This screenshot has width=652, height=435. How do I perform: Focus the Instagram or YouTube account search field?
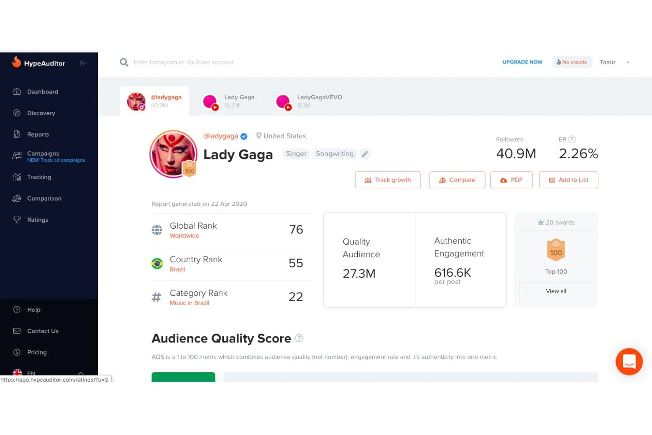pos(184,63)
